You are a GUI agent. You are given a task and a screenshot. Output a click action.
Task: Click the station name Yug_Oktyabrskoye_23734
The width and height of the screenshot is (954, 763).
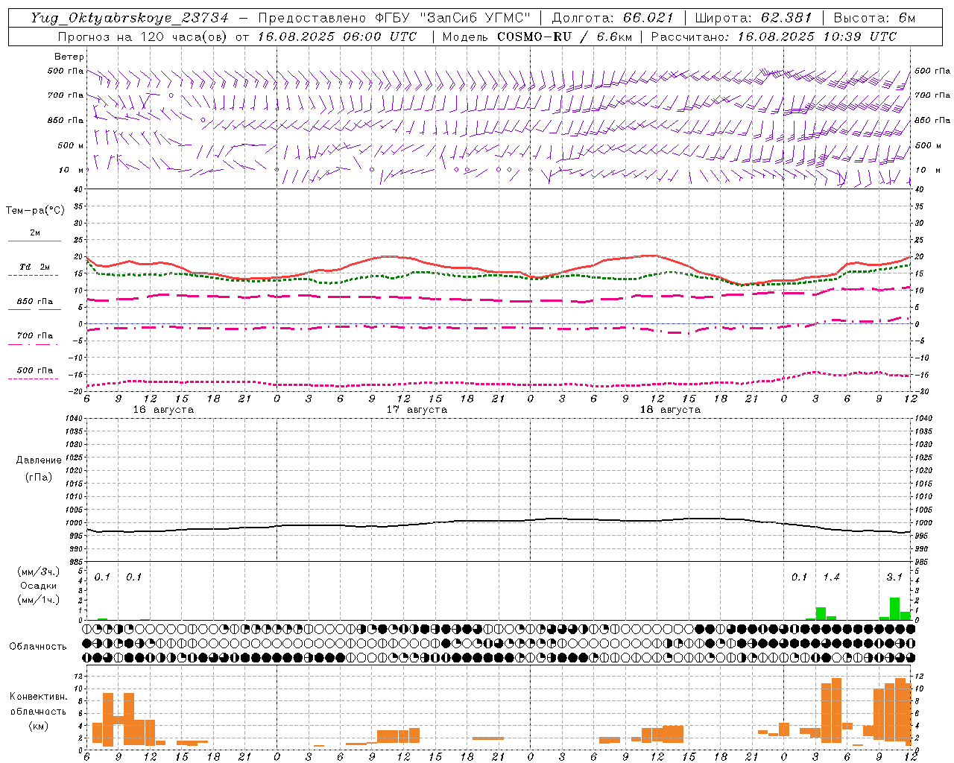point(130,18)
